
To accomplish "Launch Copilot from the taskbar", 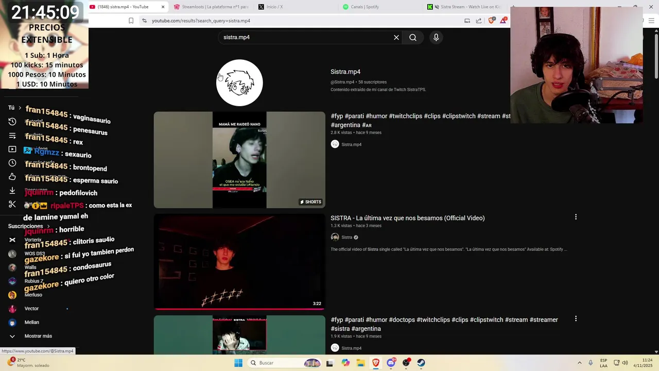I will [345, 363].
